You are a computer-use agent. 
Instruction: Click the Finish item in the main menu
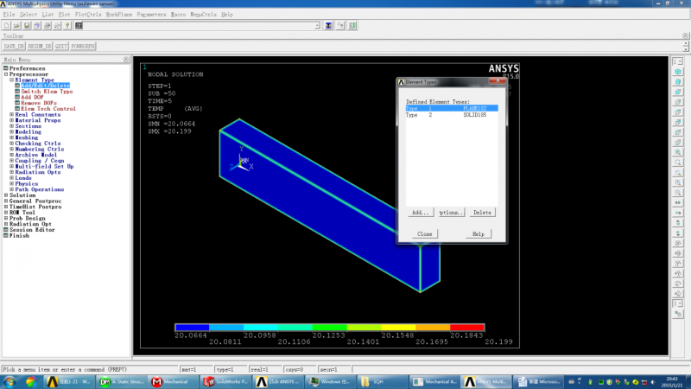click(x=19, y=235)
